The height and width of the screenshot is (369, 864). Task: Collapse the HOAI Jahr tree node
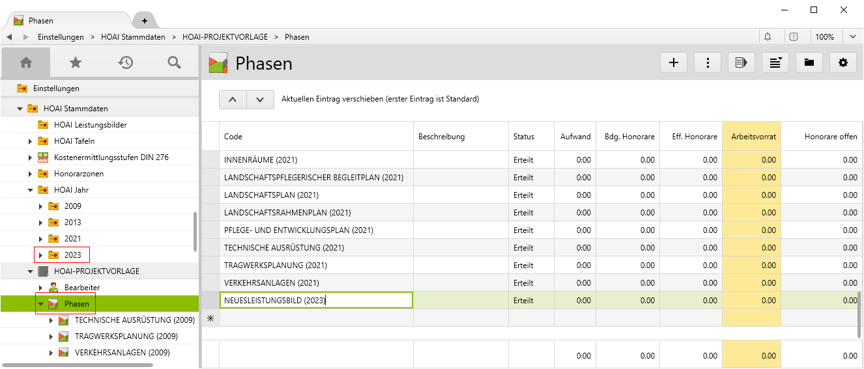coord(30,190)
